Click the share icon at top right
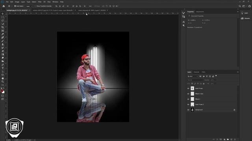Screen dimensions: 252x141 pyautogui.click(x=249, y=6)
